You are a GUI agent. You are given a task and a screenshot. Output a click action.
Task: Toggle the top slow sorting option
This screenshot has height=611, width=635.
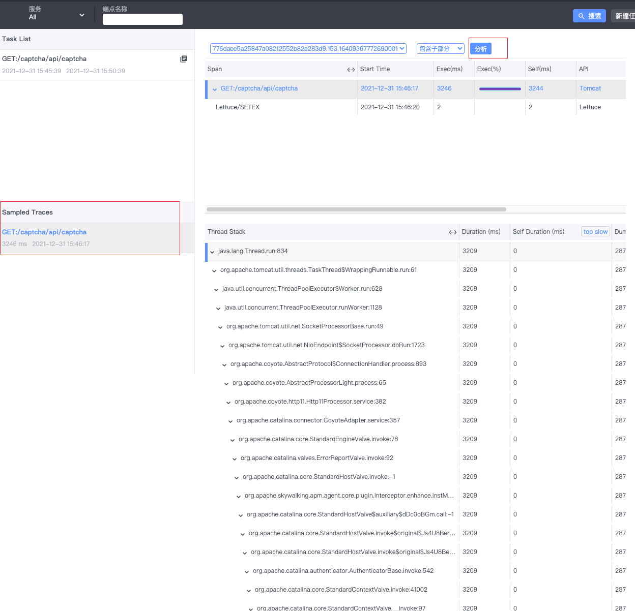pyautogui.click(x=595, y=231)
